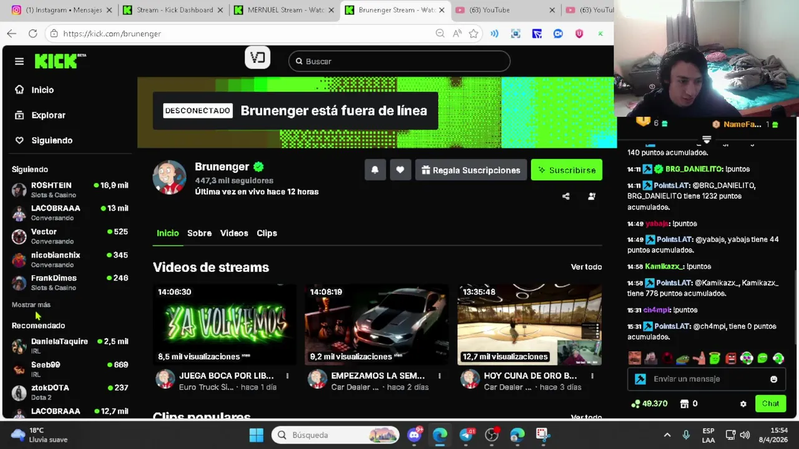Open Vector channel in Siguiendo list
Screen dimensions: 799x449
click(70, 236)
